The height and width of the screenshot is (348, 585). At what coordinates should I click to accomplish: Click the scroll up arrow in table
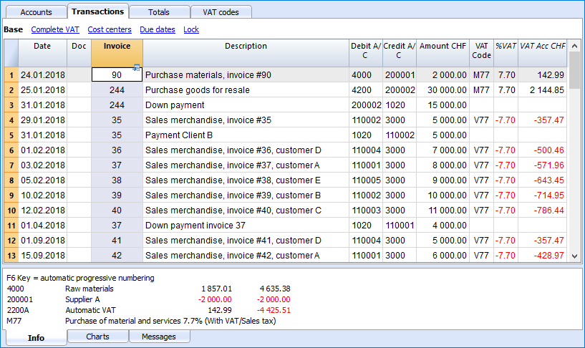pyautogui.click(x=574, y=46)
